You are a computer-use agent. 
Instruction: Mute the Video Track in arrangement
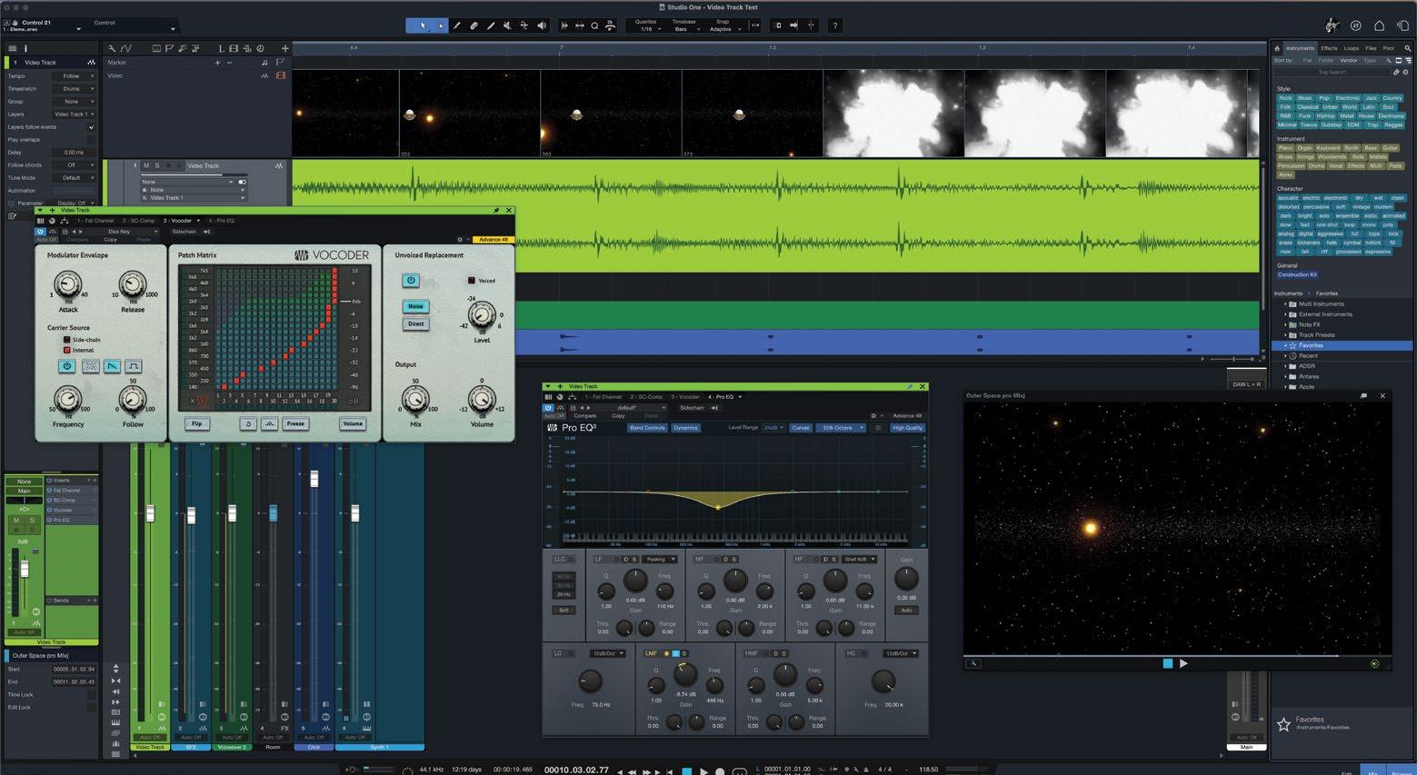pos(145,166)
